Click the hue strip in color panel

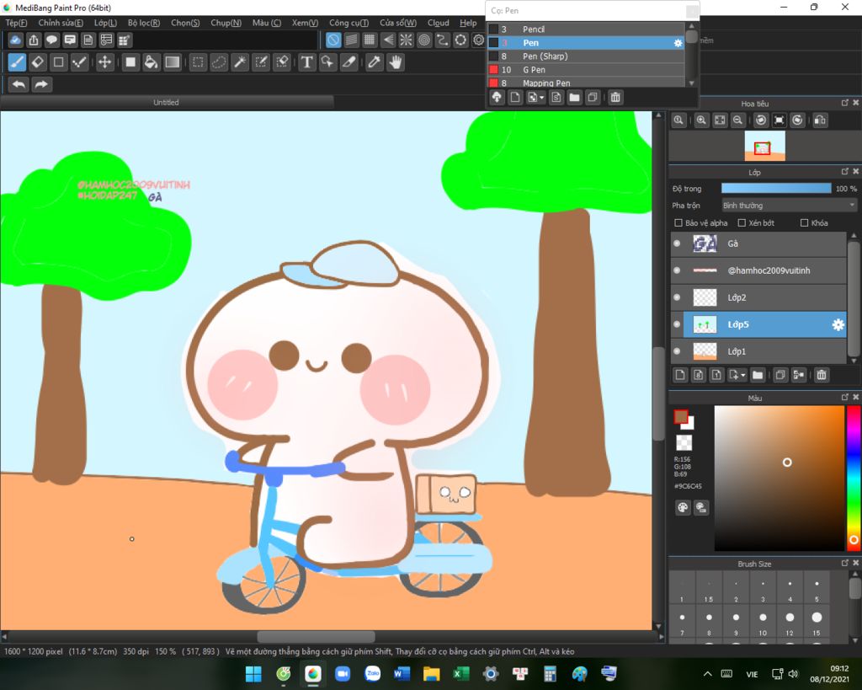[x=854, y=478]
